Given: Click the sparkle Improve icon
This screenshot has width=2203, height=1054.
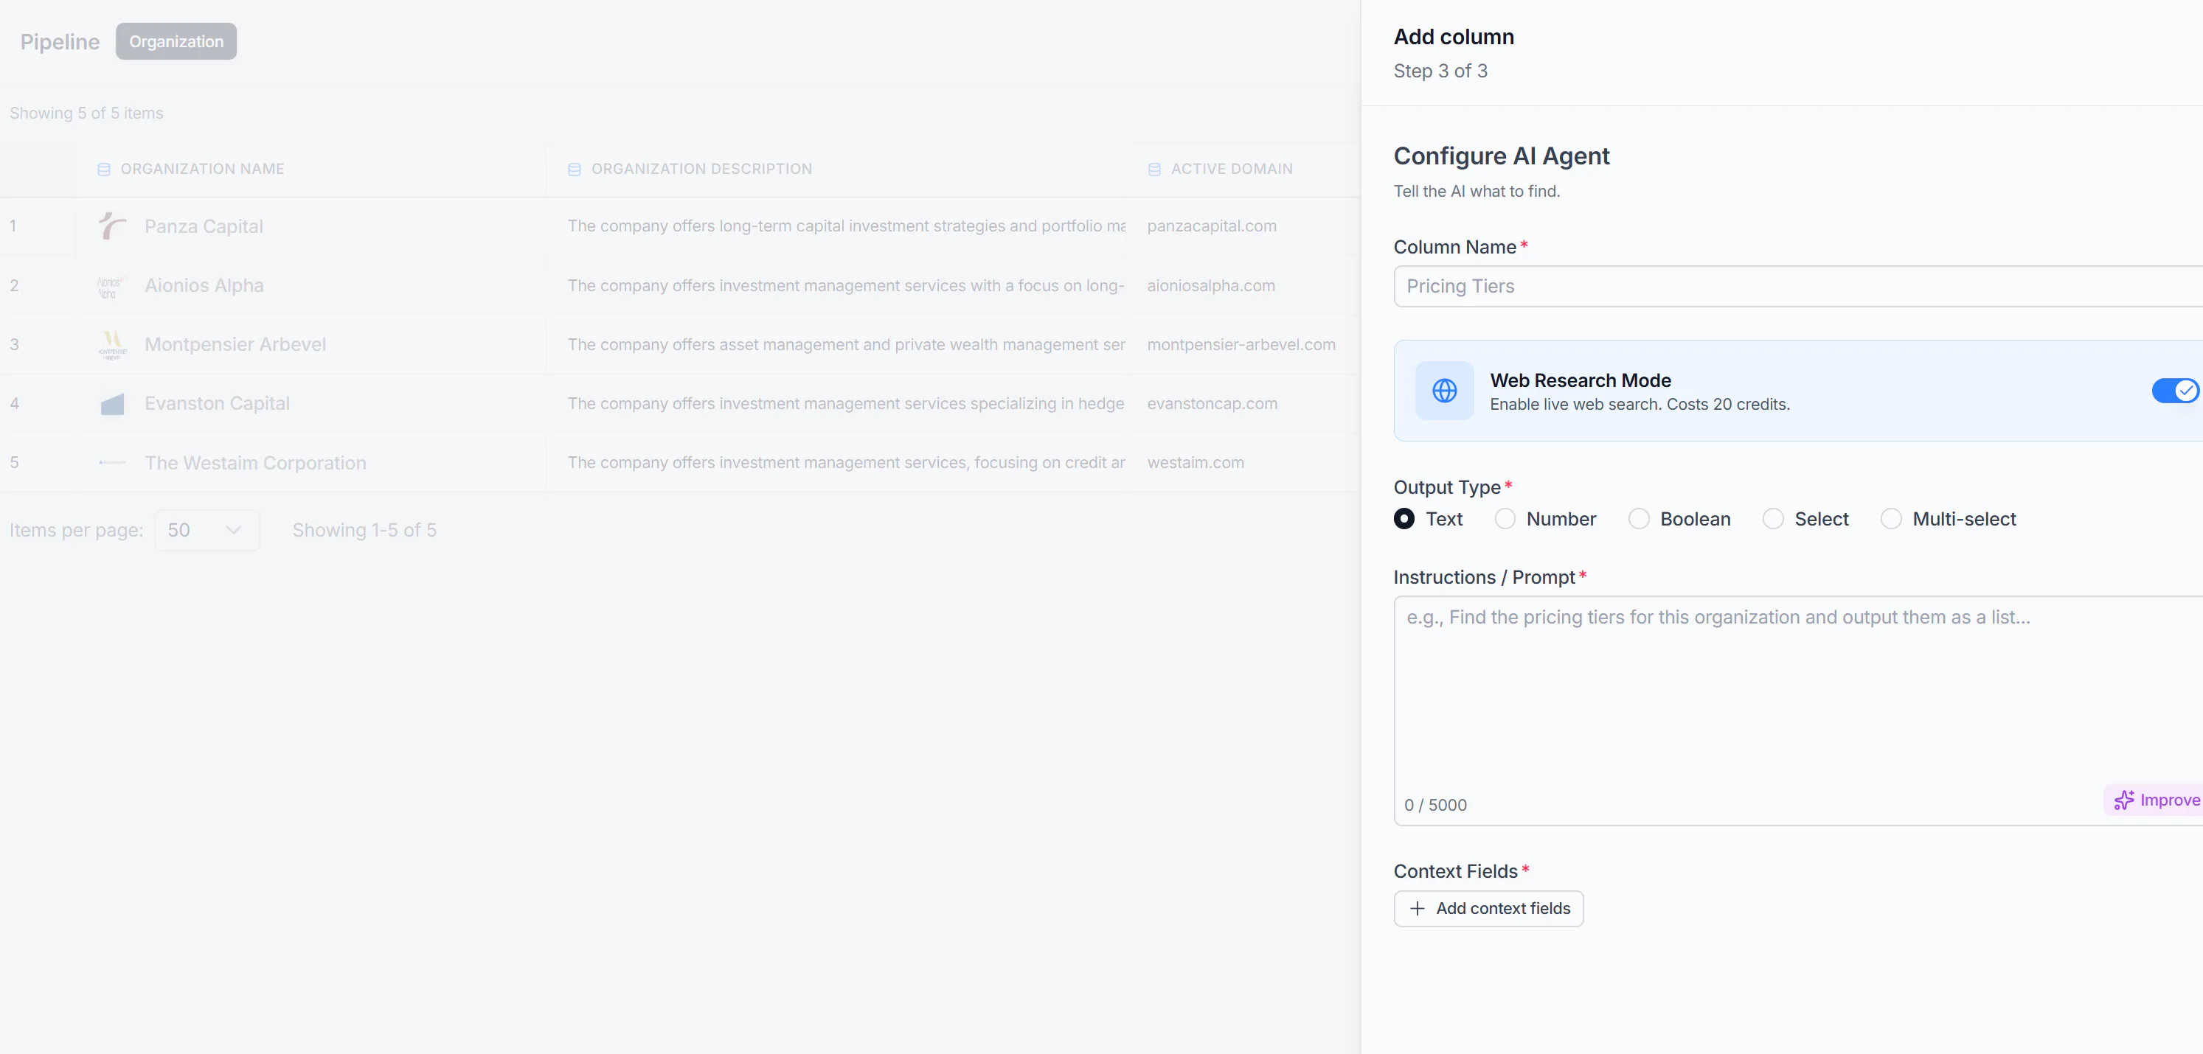Looking at the screenshot, I should (x=2123, y=800).
